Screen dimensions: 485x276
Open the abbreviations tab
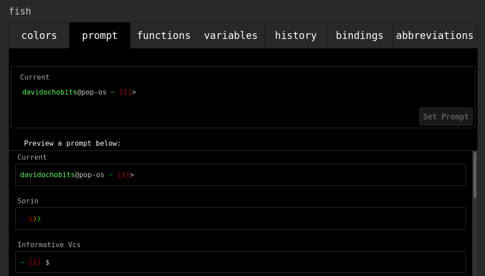click(435, 35)
